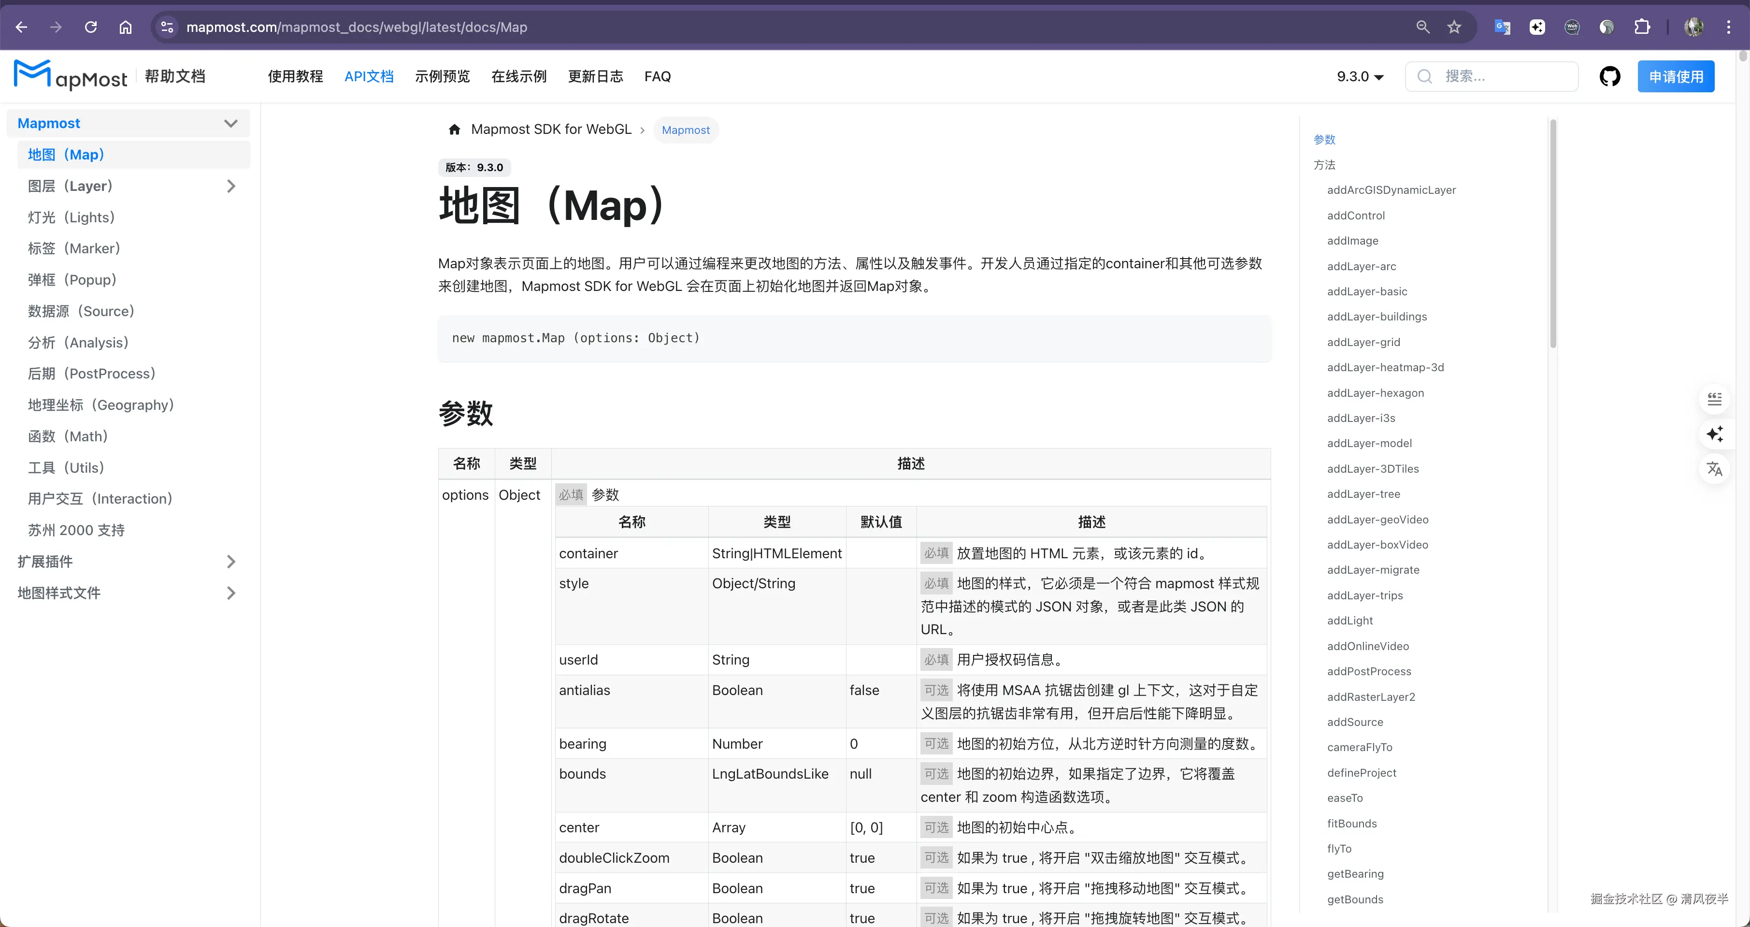This screenshot has width=1750, height=927.
Task: Expand the 地图样式文件 sidebar category
Action: pos(231,593)
